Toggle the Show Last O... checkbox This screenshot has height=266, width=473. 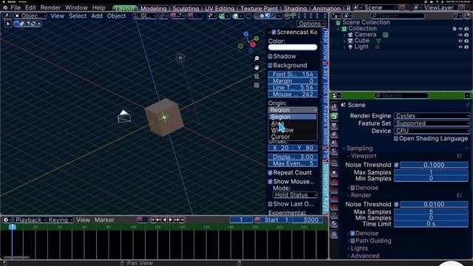tap(270, 204)
